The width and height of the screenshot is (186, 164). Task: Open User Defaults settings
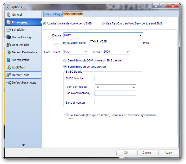[23, 45]
